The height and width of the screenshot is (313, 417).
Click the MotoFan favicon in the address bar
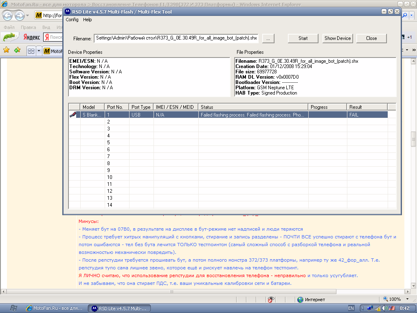pyautogui.click(x=39, y=15)
